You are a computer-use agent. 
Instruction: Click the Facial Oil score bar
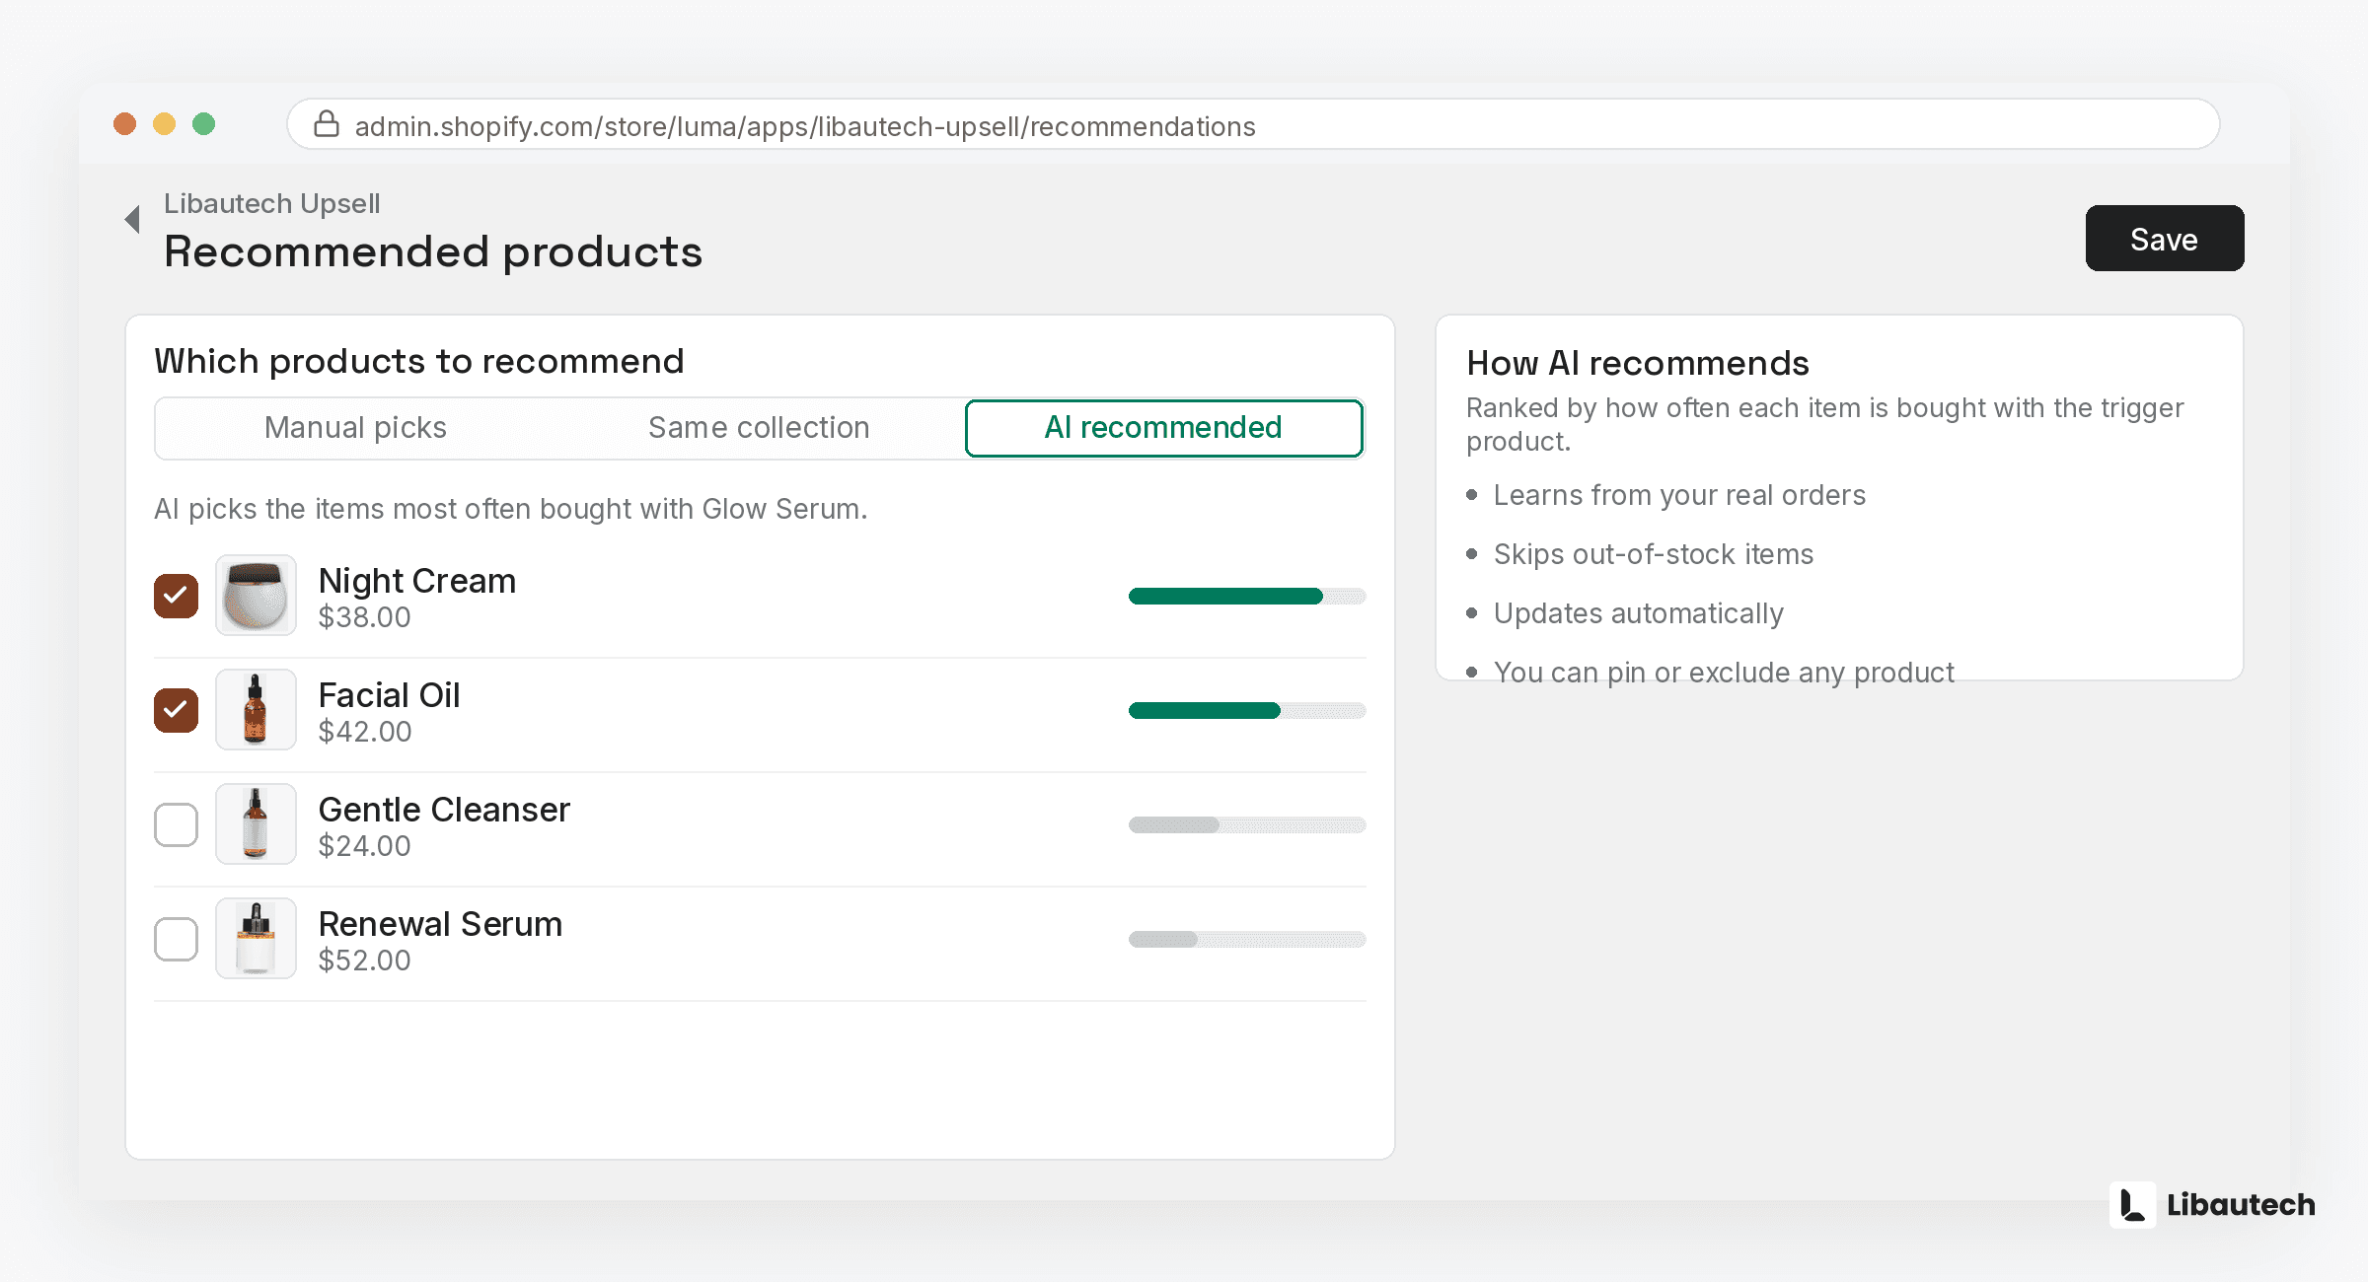pos(1247,710)
